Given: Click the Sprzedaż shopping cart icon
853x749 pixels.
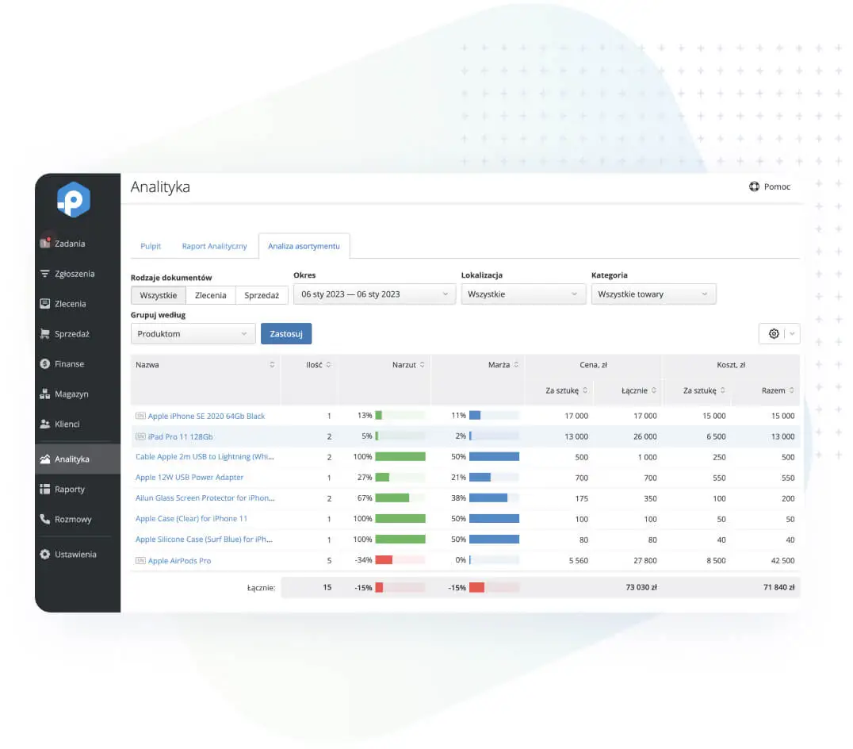Looking at the screenshot, I should [45, 334].
